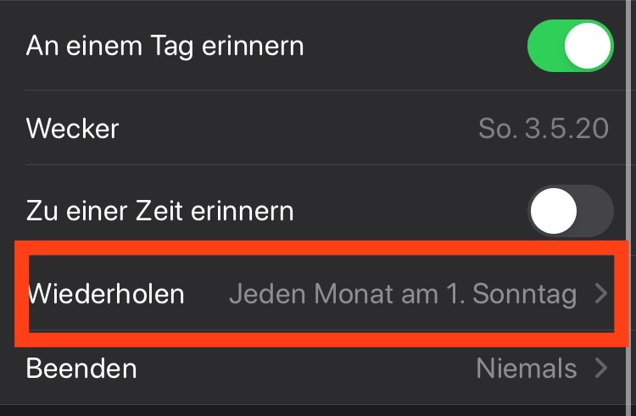Tap the "An einem Tag erinnern" label text
Screen dimensions: 636x416
point(165,46)
